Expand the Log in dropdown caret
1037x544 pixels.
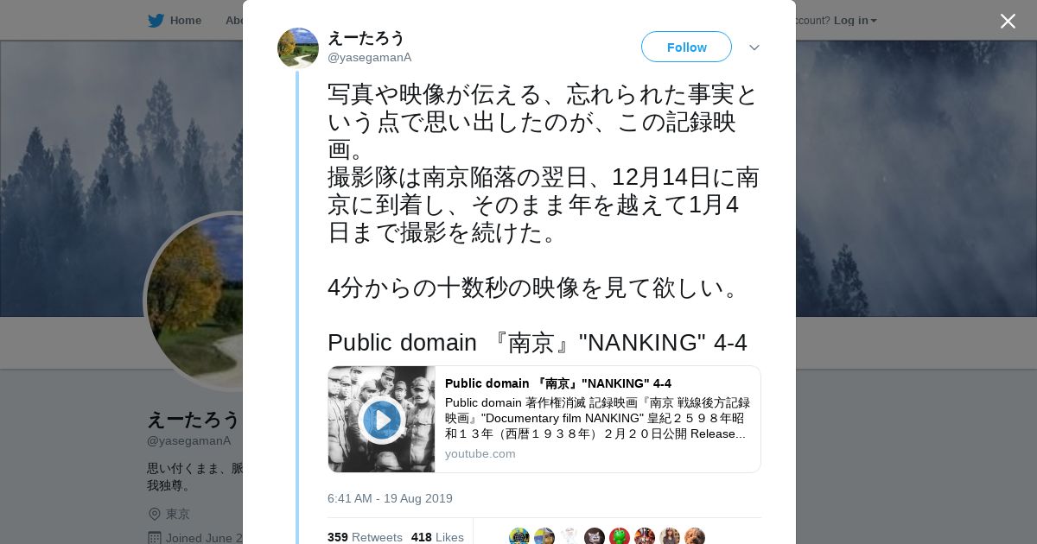[874, 21]
